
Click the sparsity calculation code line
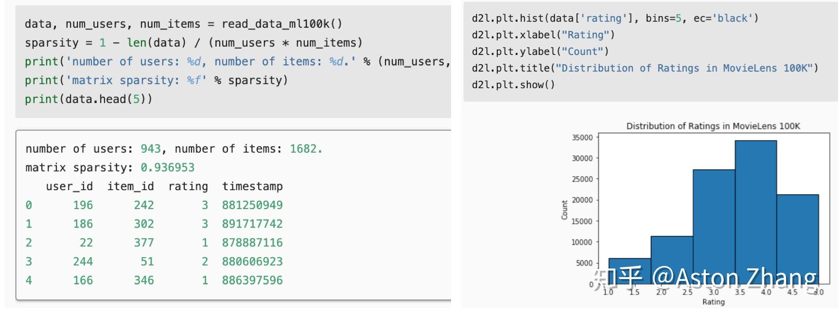193,43
